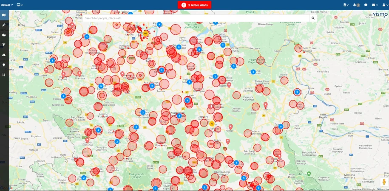
Task: Click the blue 4 cluster near Kragujevac
Action: point(179,116)
